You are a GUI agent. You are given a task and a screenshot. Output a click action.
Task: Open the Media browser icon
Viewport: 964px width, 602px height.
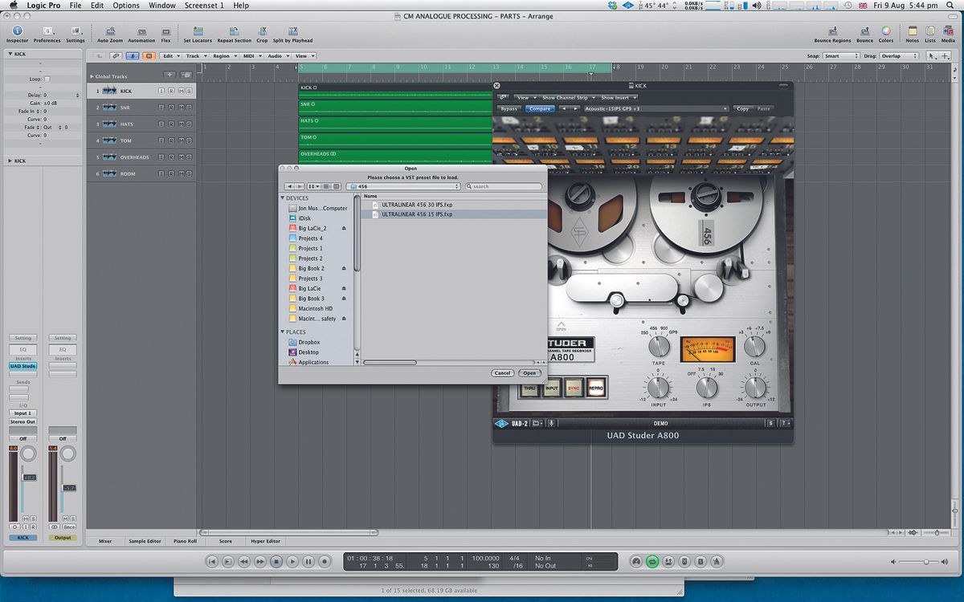[x=948, y=32]
